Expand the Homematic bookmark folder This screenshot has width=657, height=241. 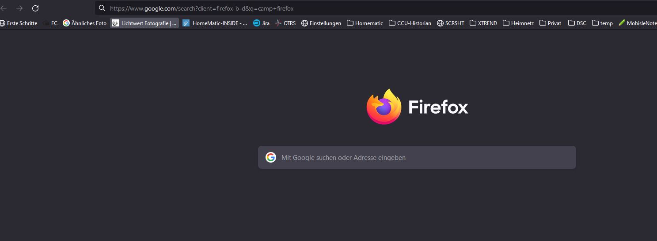point(365,23)
